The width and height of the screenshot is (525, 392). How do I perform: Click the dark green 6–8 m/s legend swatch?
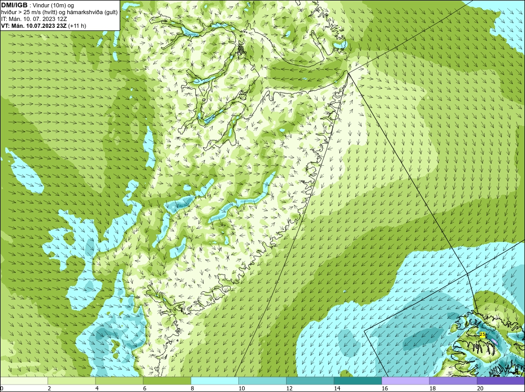tap(167, 380)
